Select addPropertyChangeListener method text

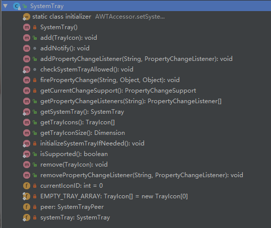point(137,59)
